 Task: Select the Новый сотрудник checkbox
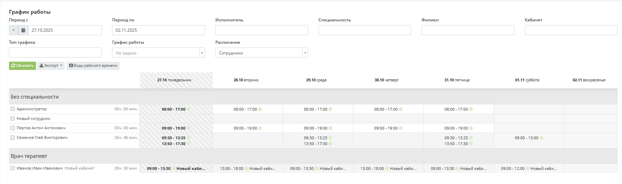[x=13, y=119]
